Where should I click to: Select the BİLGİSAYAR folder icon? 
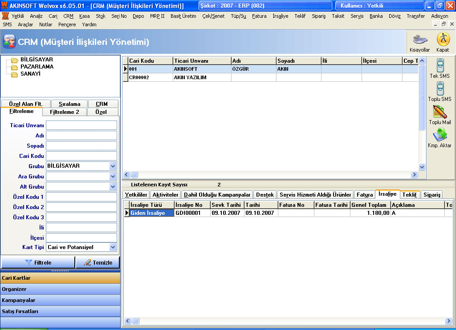[15, 60]
